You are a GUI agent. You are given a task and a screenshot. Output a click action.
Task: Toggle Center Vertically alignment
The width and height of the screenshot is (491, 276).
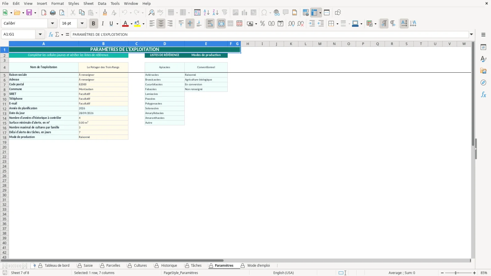(190, 24)
